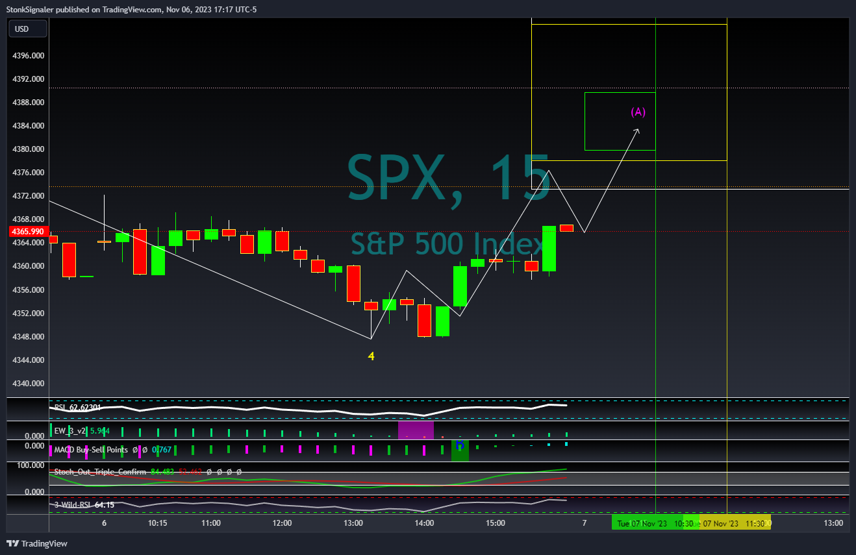Viewport: 856px width, 555px height.
Task: Click the 15:00 time axis label
Action: pos(495,523)
